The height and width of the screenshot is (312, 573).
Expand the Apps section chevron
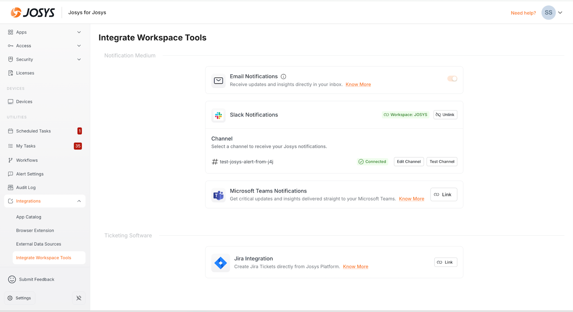[x=79, y=32]
